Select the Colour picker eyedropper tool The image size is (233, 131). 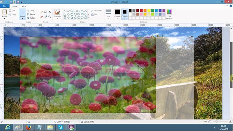46,17
